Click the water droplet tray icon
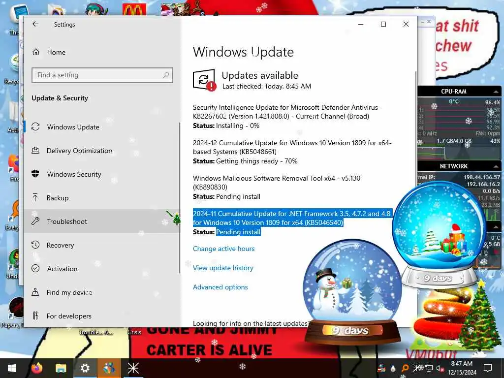504x378 pixels. [393, 368]
